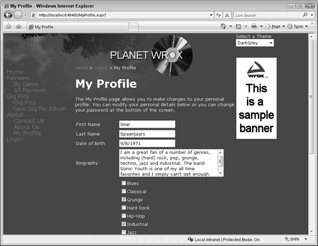Open a new blank tab
The height and width of the screenshot is (246, 318).
click(x=134, y=27)
